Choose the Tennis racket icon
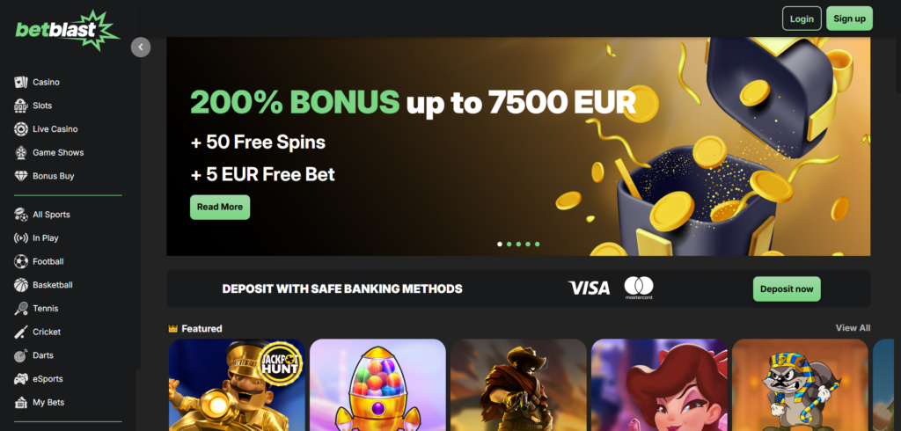 (x=21, y=309)
